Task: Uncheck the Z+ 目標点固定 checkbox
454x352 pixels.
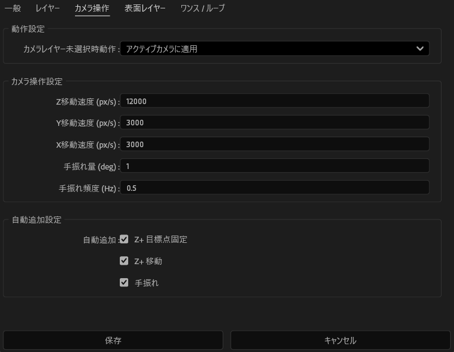Action: coord(124,239)
